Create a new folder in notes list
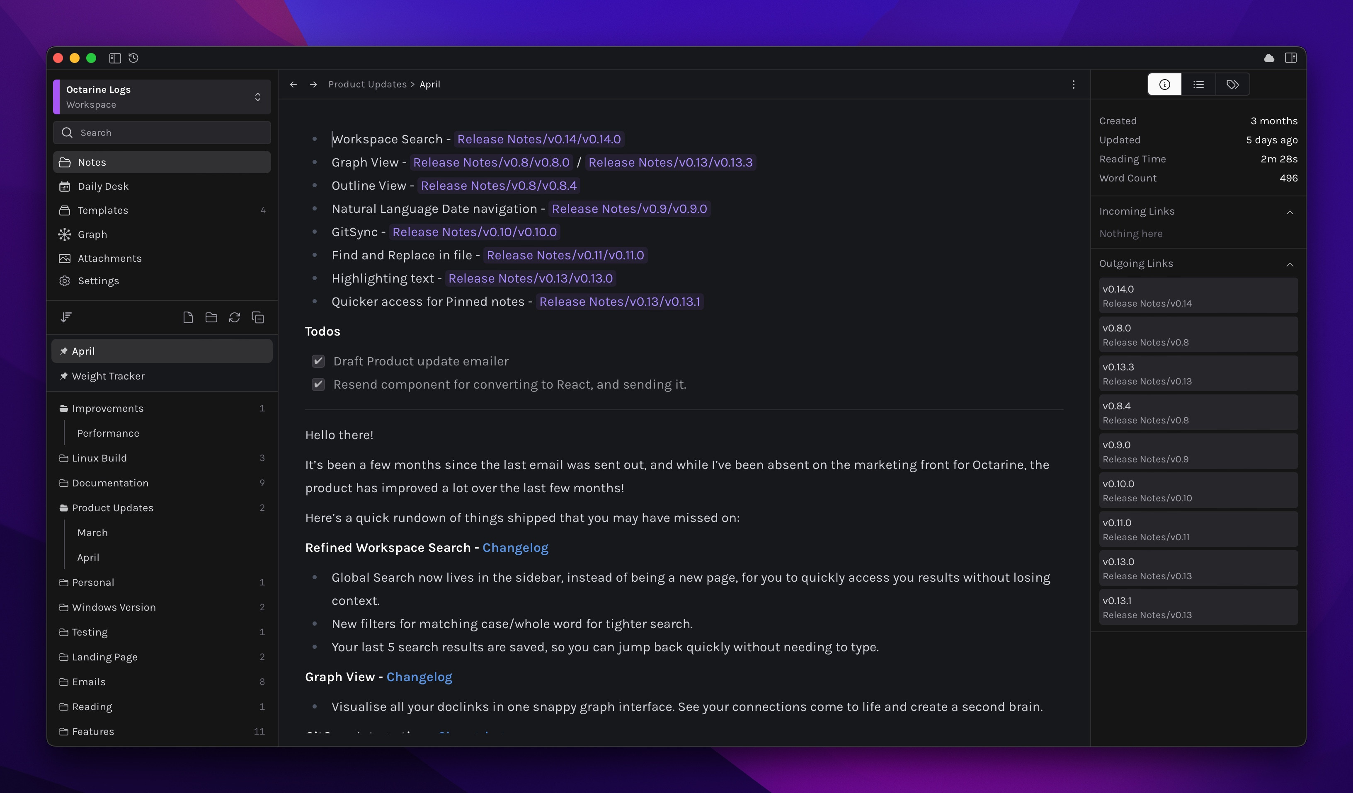Screen dimensions: 1353x793 click(x=211, y=318)
